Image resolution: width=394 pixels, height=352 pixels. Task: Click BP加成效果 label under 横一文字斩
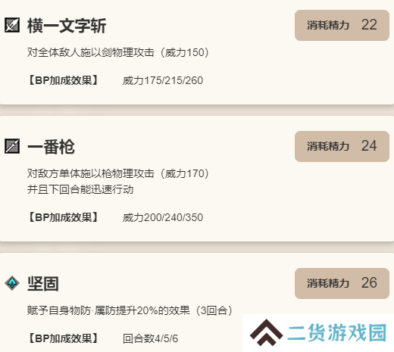click(x=64, y=80)
